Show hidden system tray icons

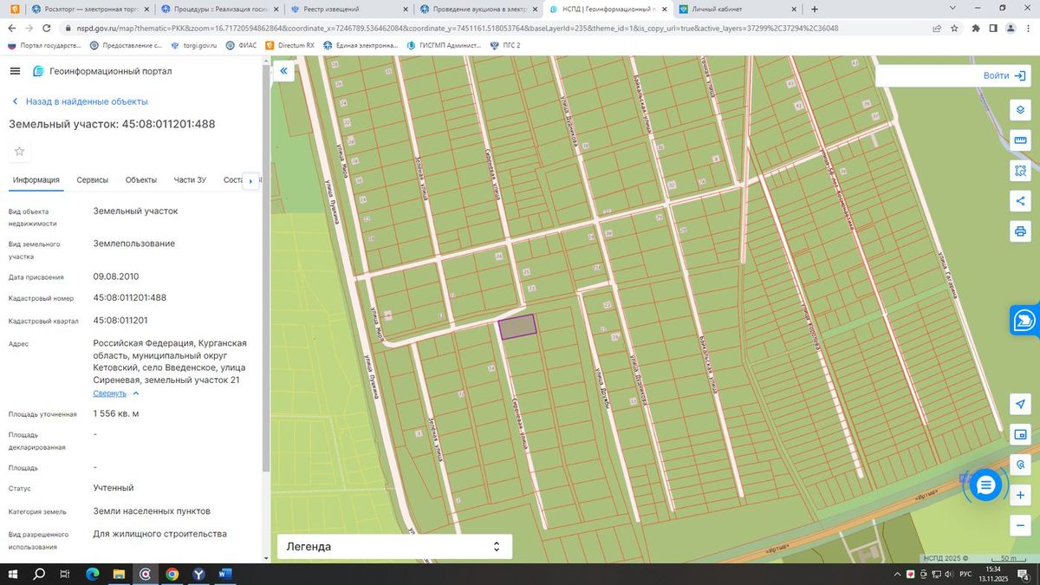[896, 574]
